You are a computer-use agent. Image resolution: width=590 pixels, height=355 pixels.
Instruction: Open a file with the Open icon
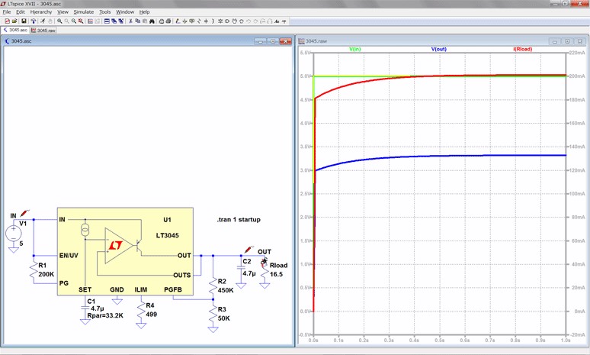pyautogui.click(x=14, y=21)
